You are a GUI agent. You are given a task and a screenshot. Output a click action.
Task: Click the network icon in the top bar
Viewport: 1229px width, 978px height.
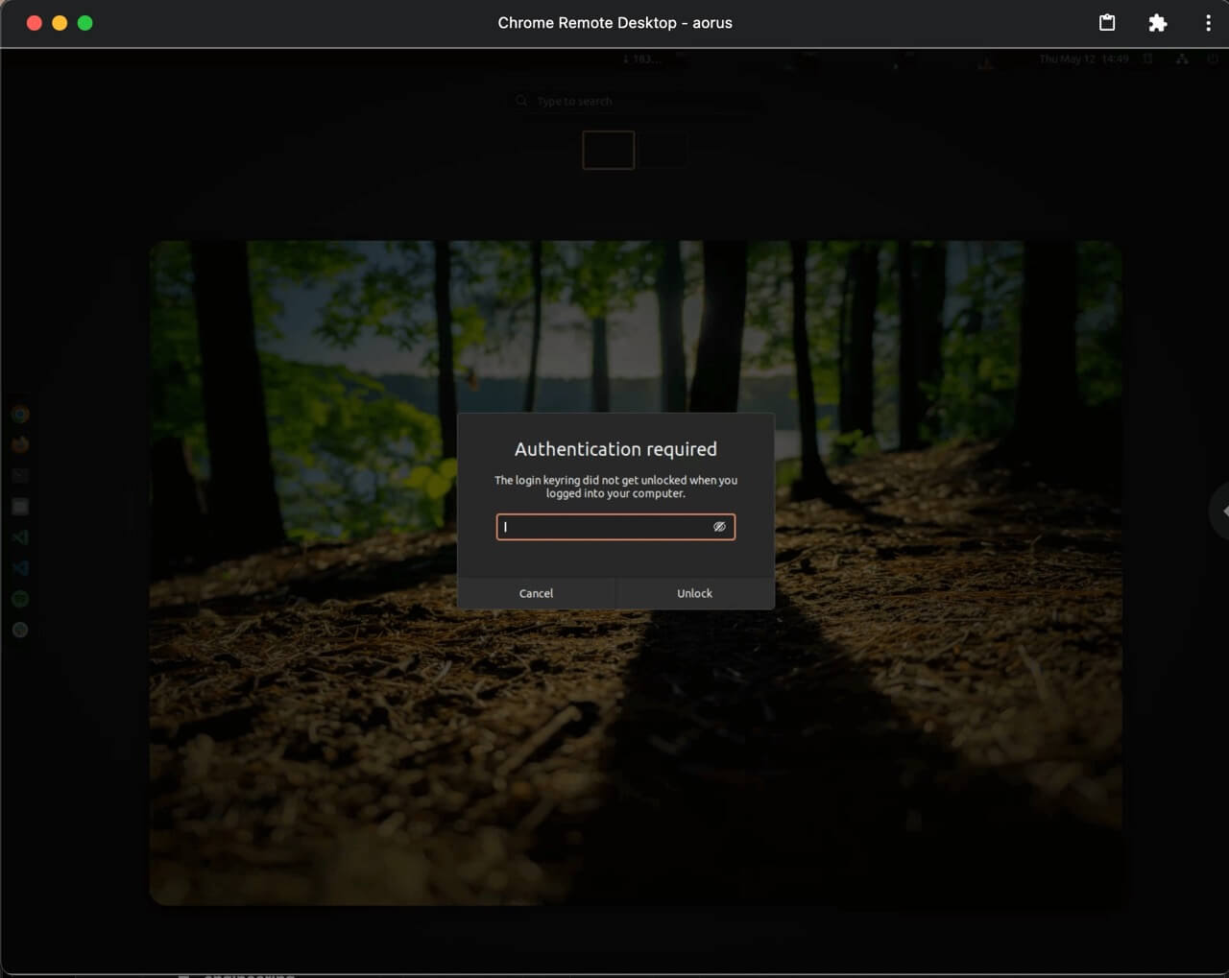[1182, 60]
